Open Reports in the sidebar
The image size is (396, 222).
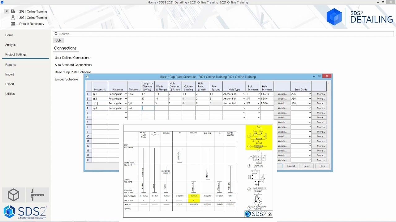pos(11,65)
